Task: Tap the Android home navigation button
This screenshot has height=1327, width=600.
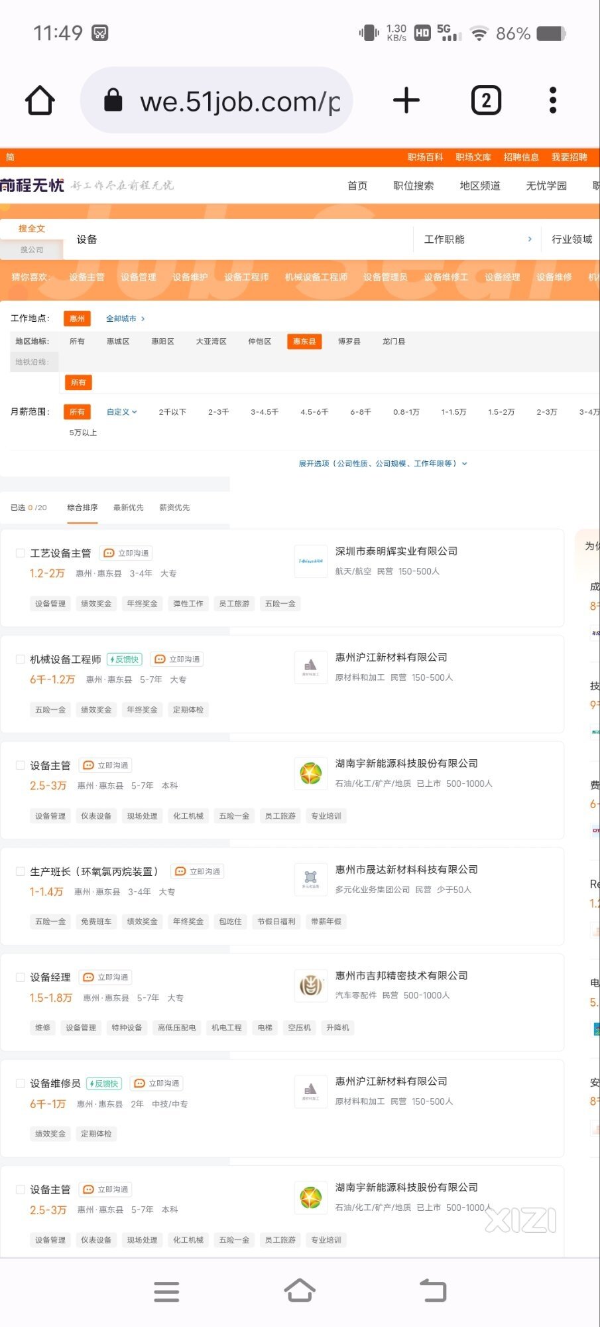Action: click(x=300, y=1291)
